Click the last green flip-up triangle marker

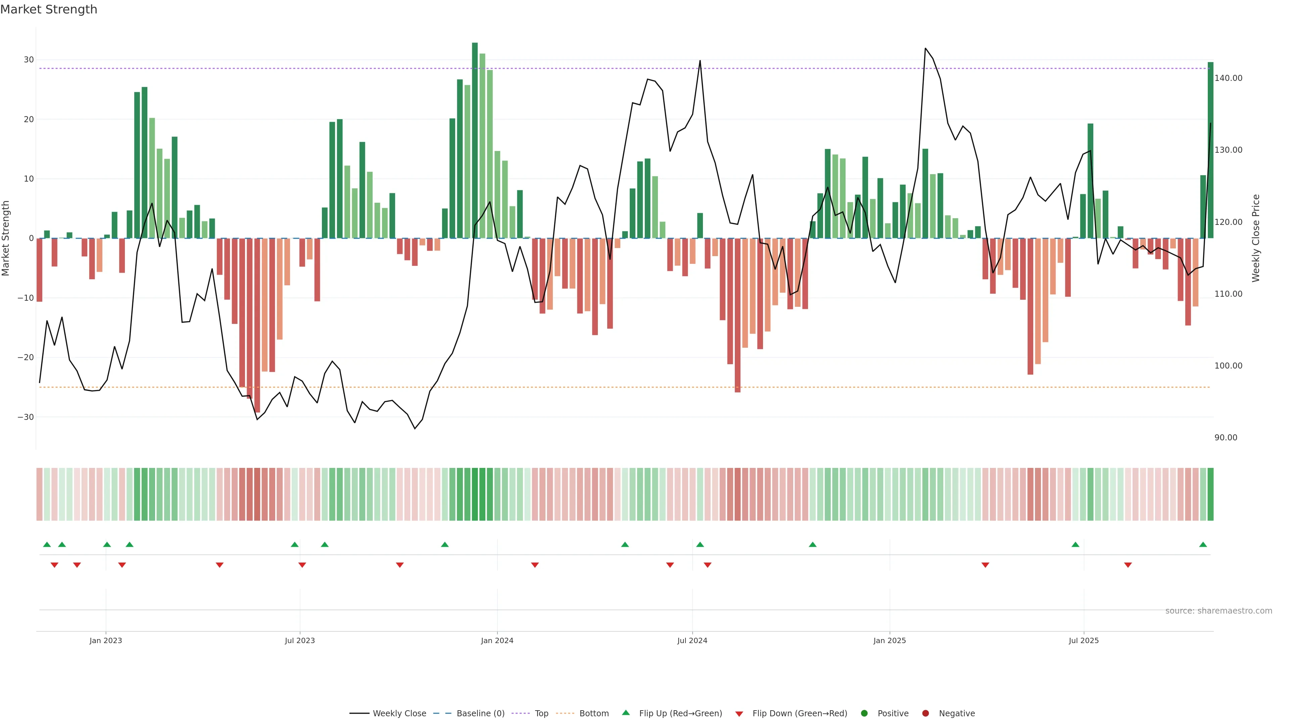pyautogui.click(x=1203, y=544)
